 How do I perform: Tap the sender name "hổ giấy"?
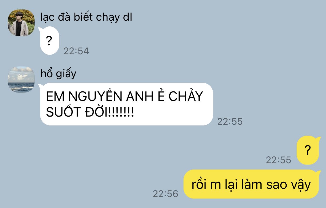tap(58, 74)
